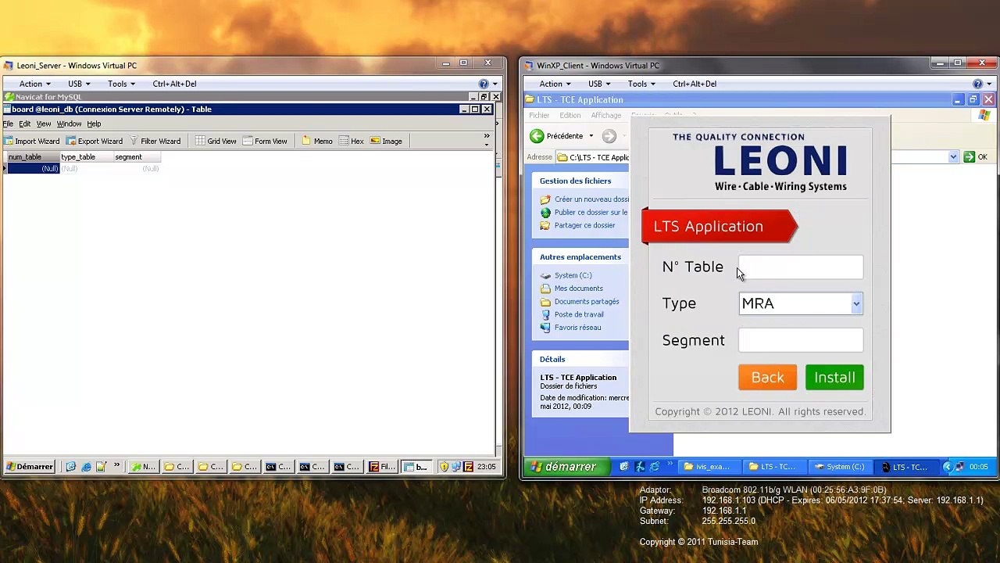The width and height of the screenshot is (1000, 563).
Task: Select type_table column header
Action: tap(86, 157)
